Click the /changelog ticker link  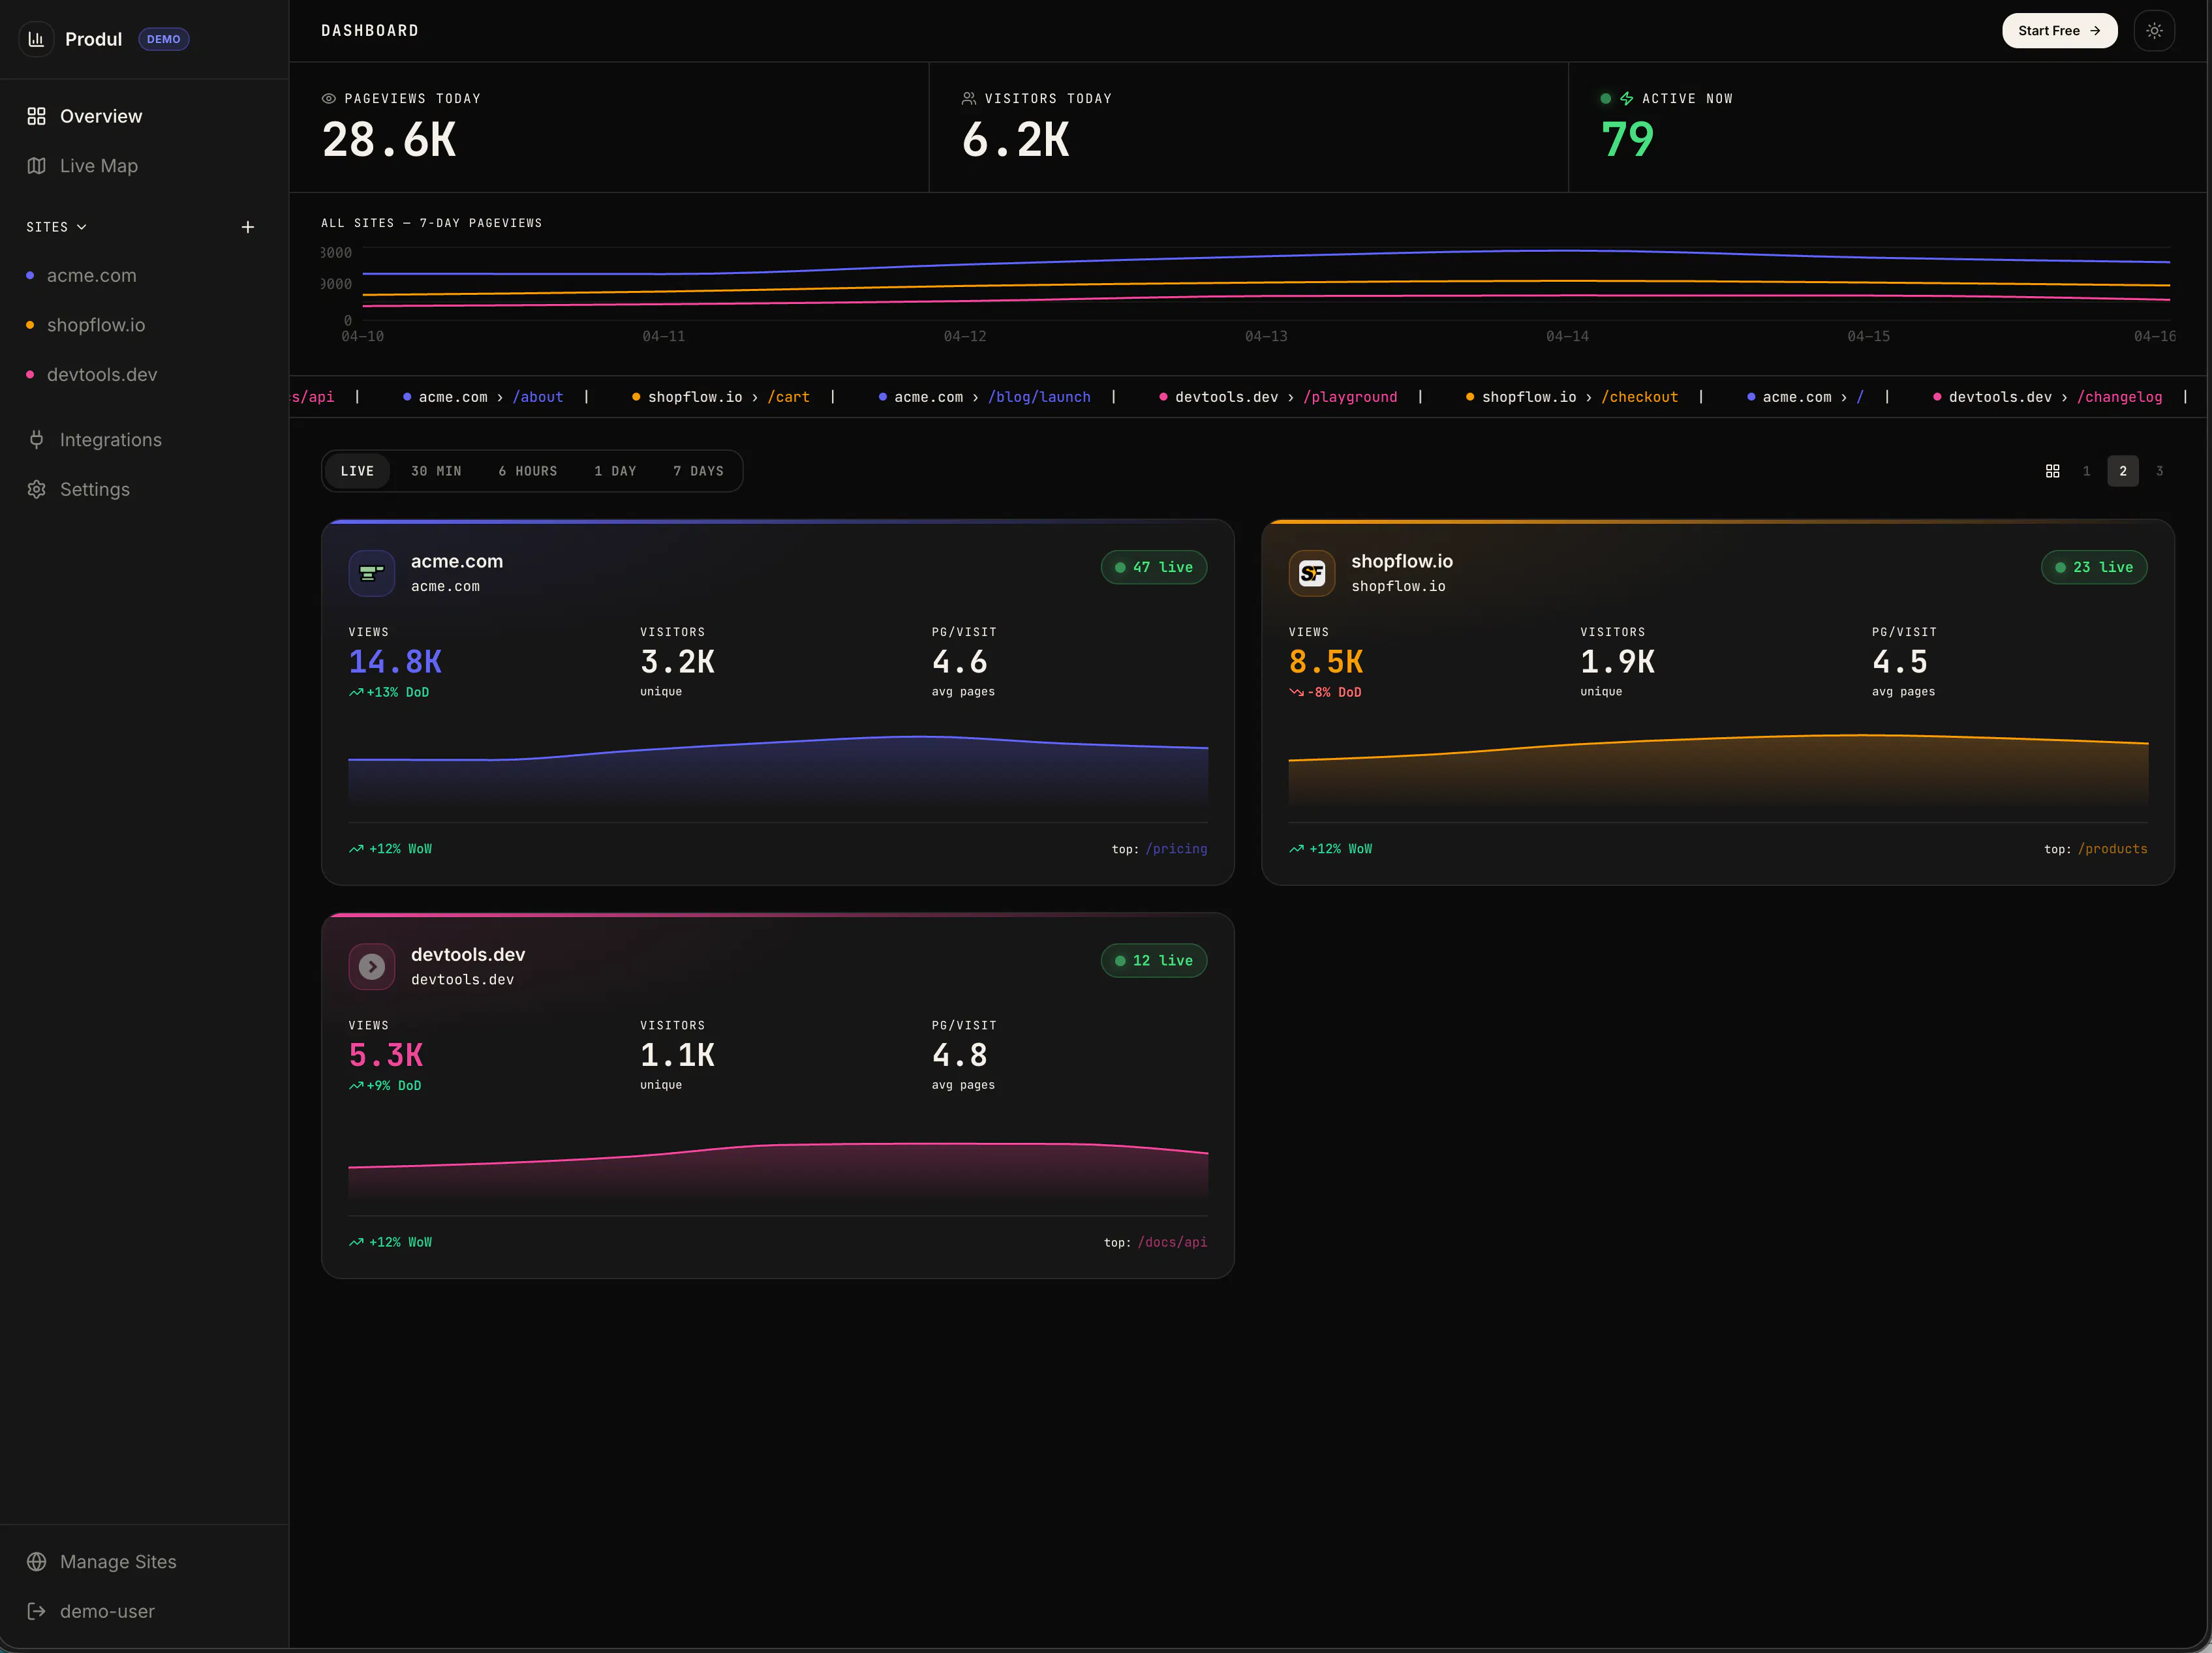point(2120,397)
